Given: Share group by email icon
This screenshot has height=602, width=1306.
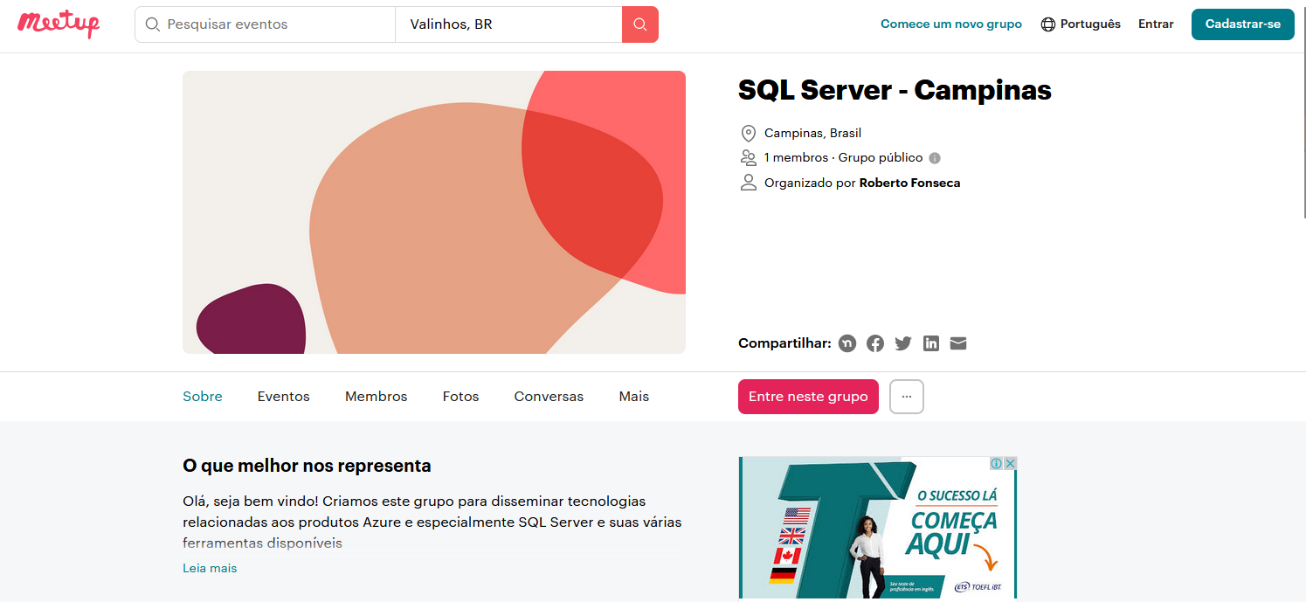Looking at the screenshot, I should click(958, 343).
